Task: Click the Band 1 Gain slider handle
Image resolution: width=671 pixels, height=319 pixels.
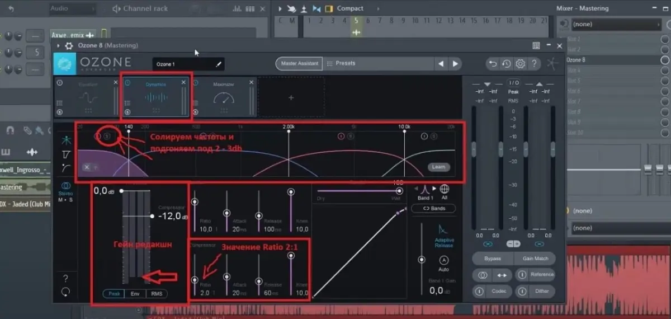Action: tap(422, 260)
